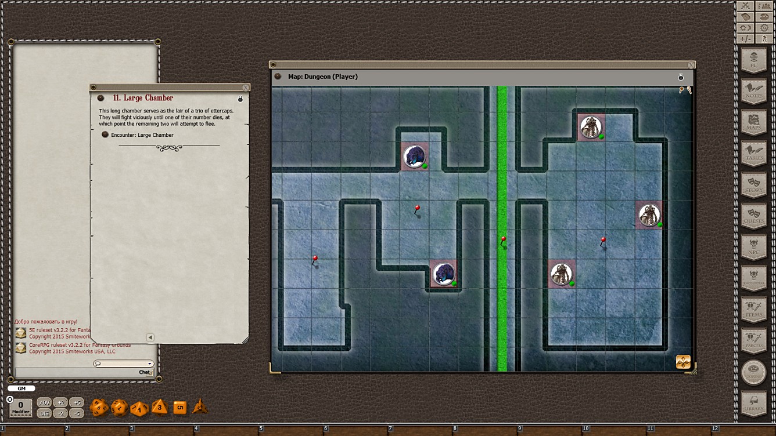
Task: Open the Items panel from the sidebar
Action: [754, 307]
